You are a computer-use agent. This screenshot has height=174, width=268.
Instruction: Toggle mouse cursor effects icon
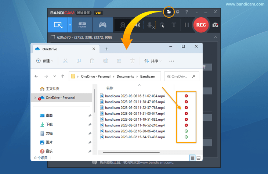tap(162, 25)
